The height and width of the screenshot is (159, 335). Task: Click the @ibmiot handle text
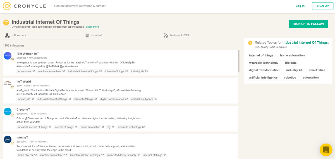(x=21, y=58)
